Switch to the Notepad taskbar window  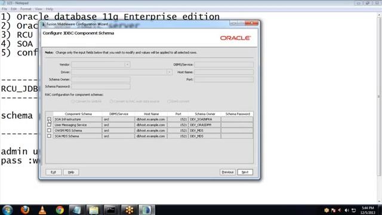pyautogui.click(x=77, y=210)
